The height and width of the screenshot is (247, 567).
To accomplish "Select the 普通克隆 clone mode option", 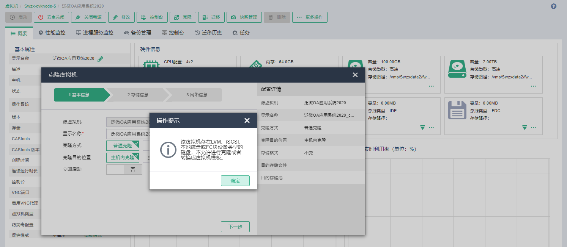I will click(x=123, y=145).
